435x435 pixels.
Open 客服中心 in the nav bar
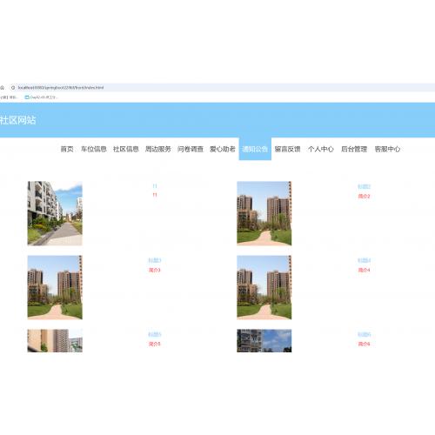pyautogui.click(x=387, y=149)
